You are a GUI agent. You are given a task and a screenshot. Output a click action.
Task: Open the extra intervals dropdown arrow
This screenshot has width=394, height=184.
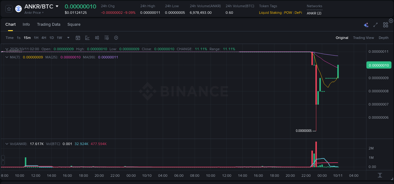click(x=68, y=38)
